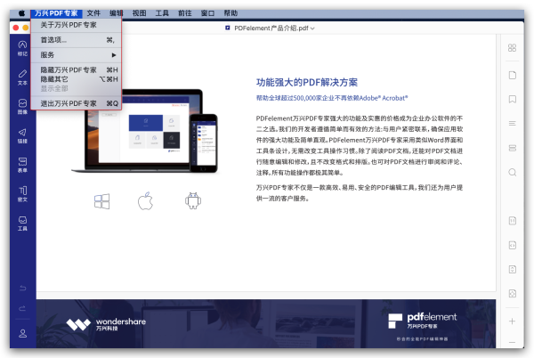Open the 表单 form tool
The height and width of the screenshot is (358, 534).
point(22,165)
